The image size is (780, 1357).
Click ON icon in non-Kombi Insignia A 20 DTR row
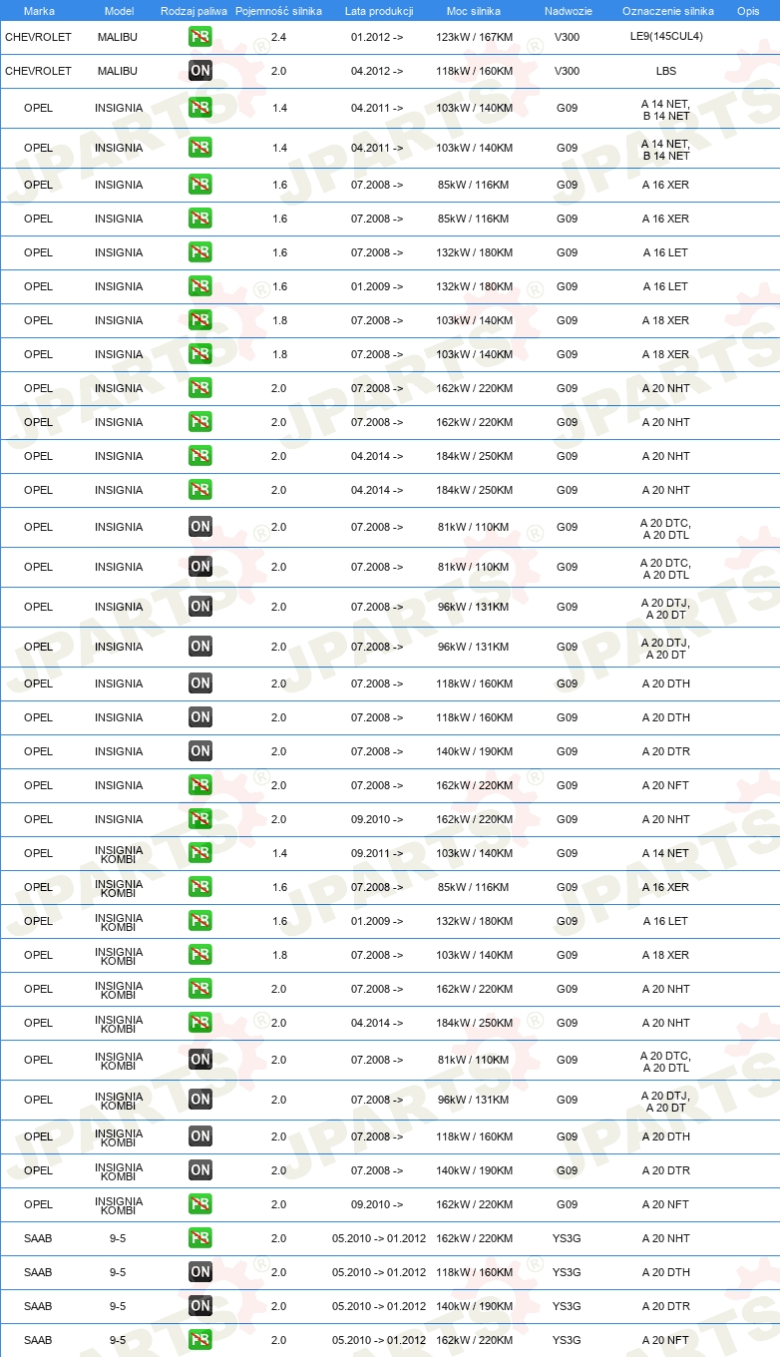point(200,751)
